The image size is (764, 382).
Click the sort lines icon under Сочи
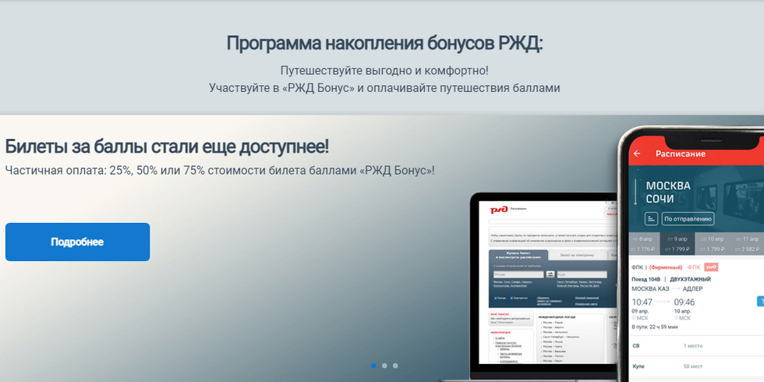pos(651,219)
